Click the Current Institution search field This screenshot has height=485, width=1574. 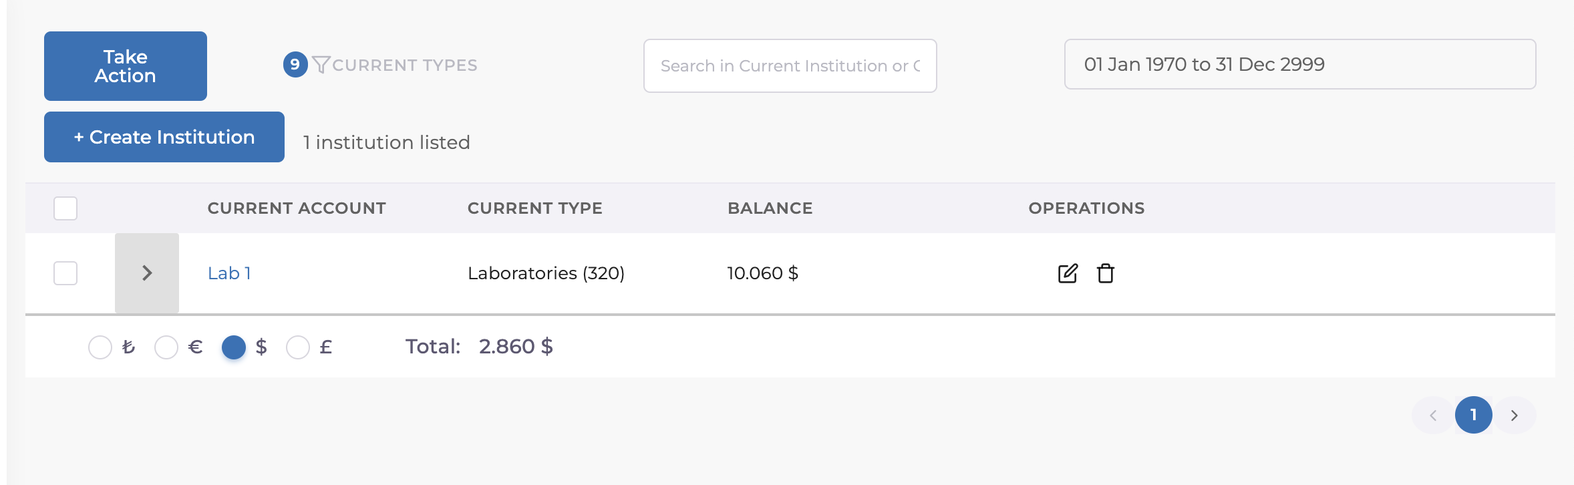pos(790,66)
